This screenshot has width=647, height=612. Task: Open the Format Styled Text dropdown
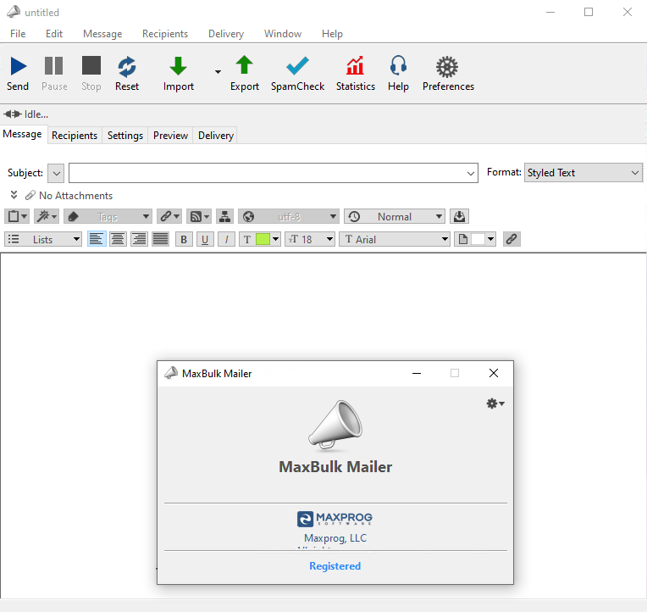pos(583,173)
